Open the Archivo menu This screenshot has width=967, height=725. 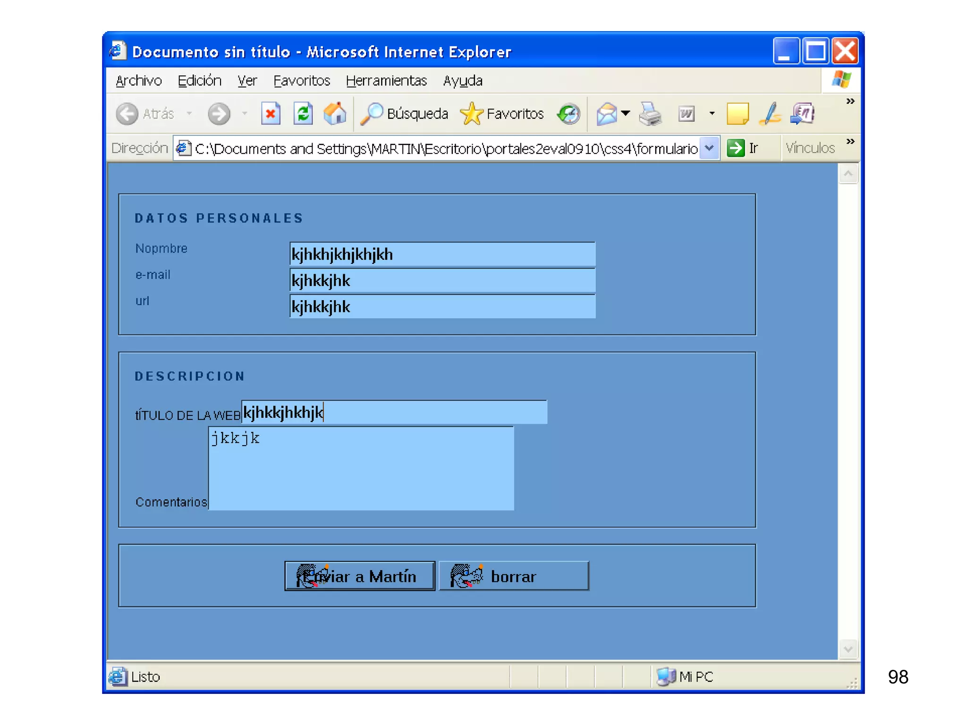pos(138,81)
